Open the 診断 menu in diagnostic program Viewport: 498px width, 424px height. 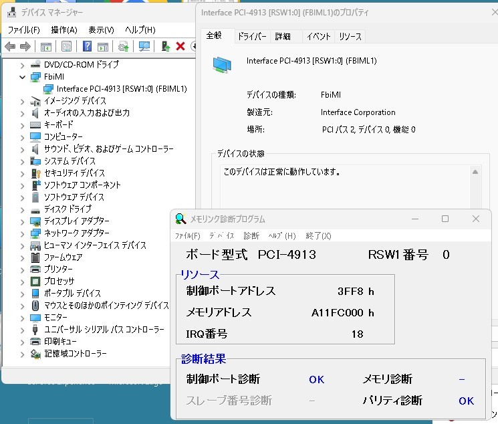(x=251, y=236)
